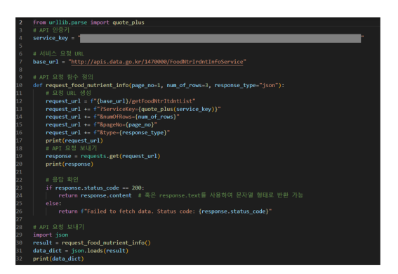Click 'response_type="json"' parameter in def line
The image size is (398, 274).
pos(246,85)
